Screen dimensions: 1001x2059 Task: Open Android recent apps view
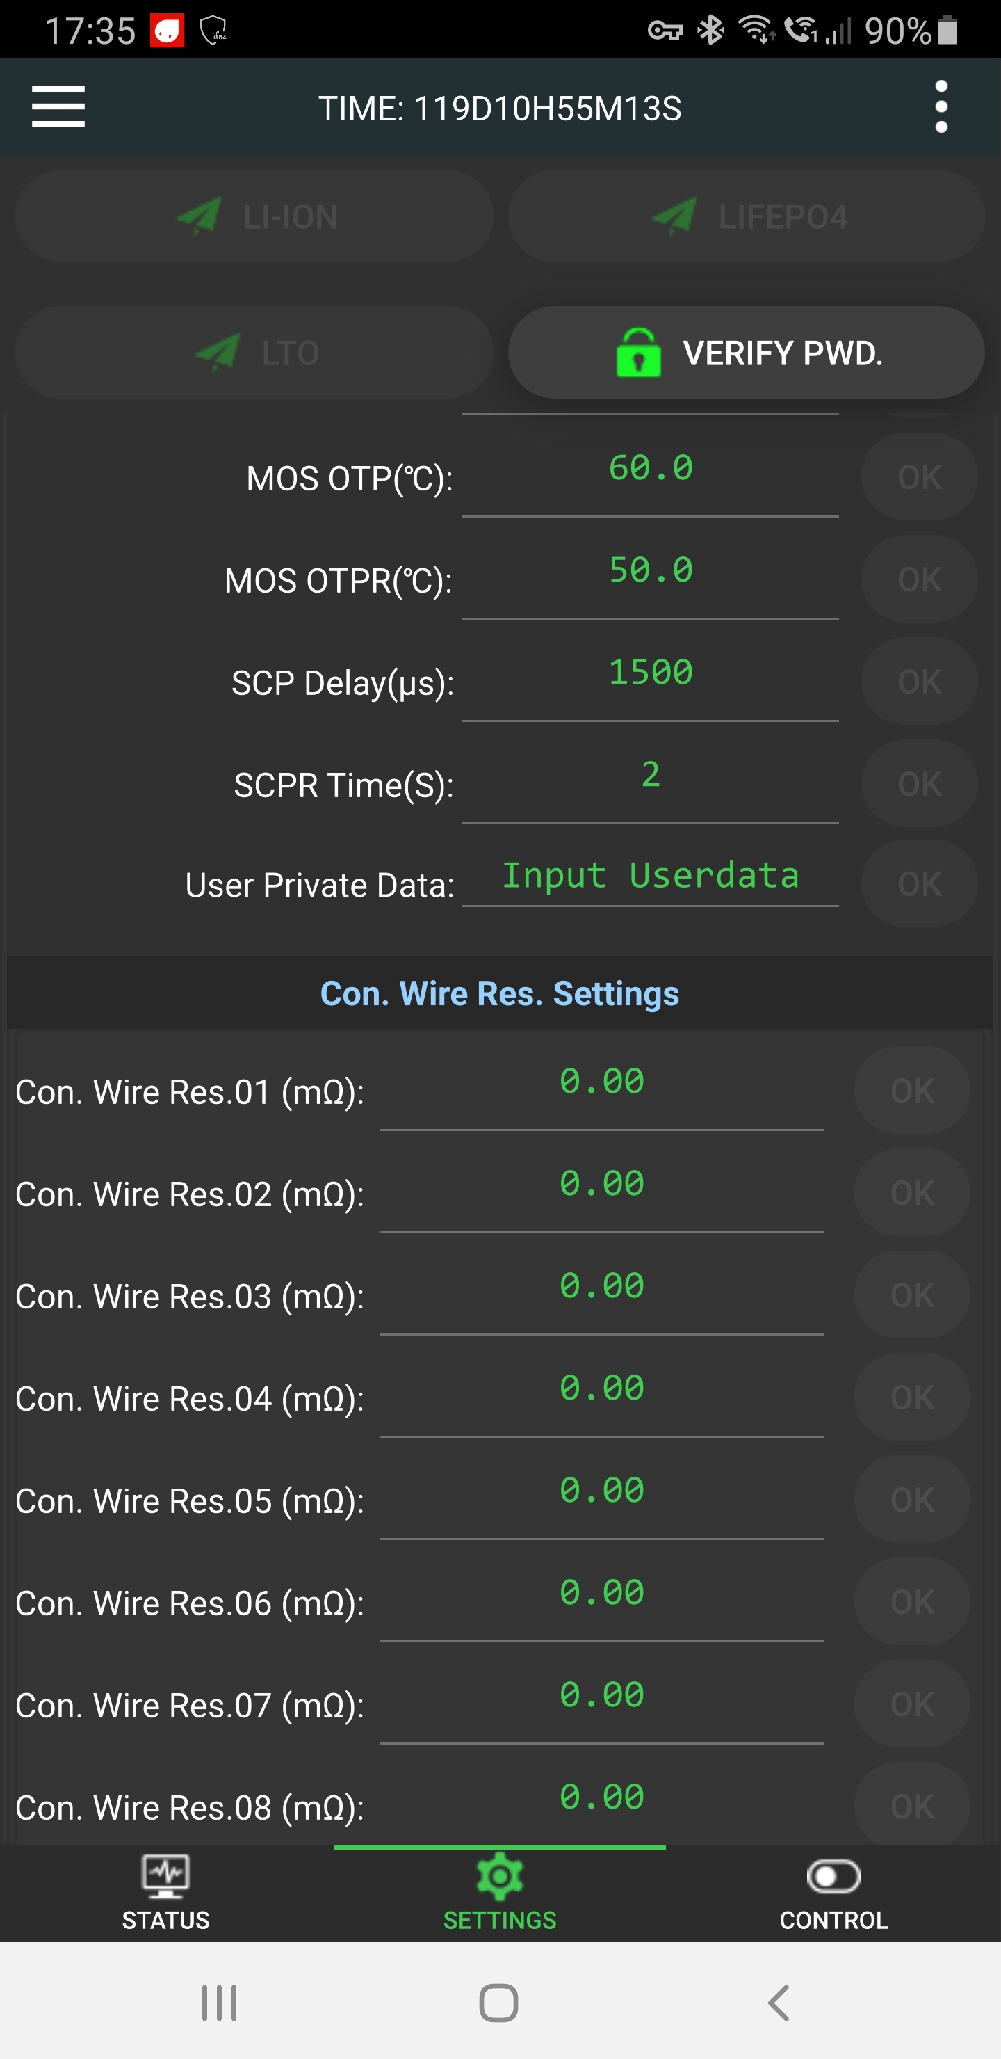coord(219,2002)
